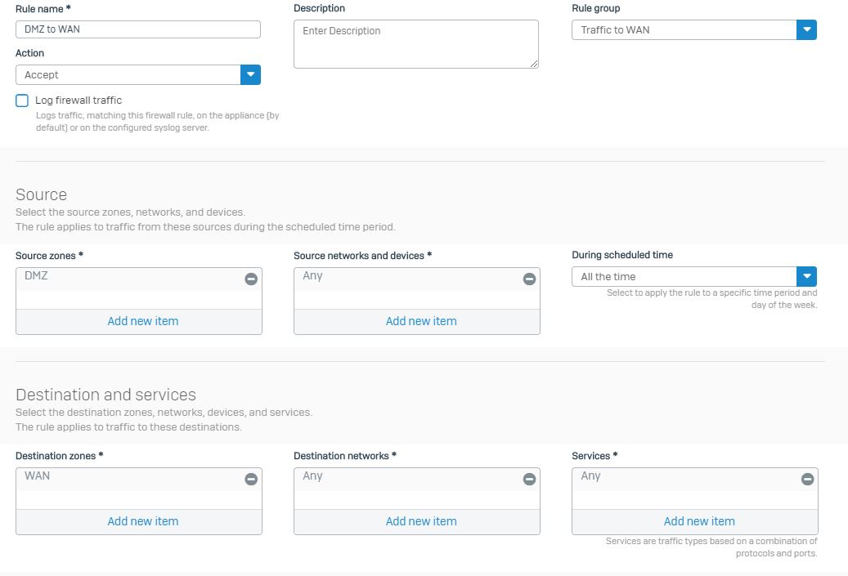Grab the Description textarea resize handle

(534, 64)
